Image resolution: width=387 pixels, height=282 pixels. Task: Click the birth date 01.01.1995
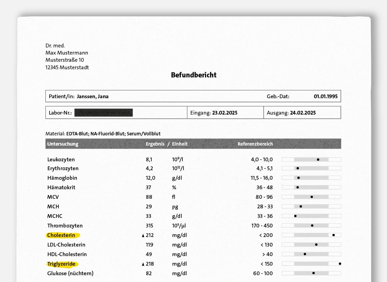pos(326,97)
